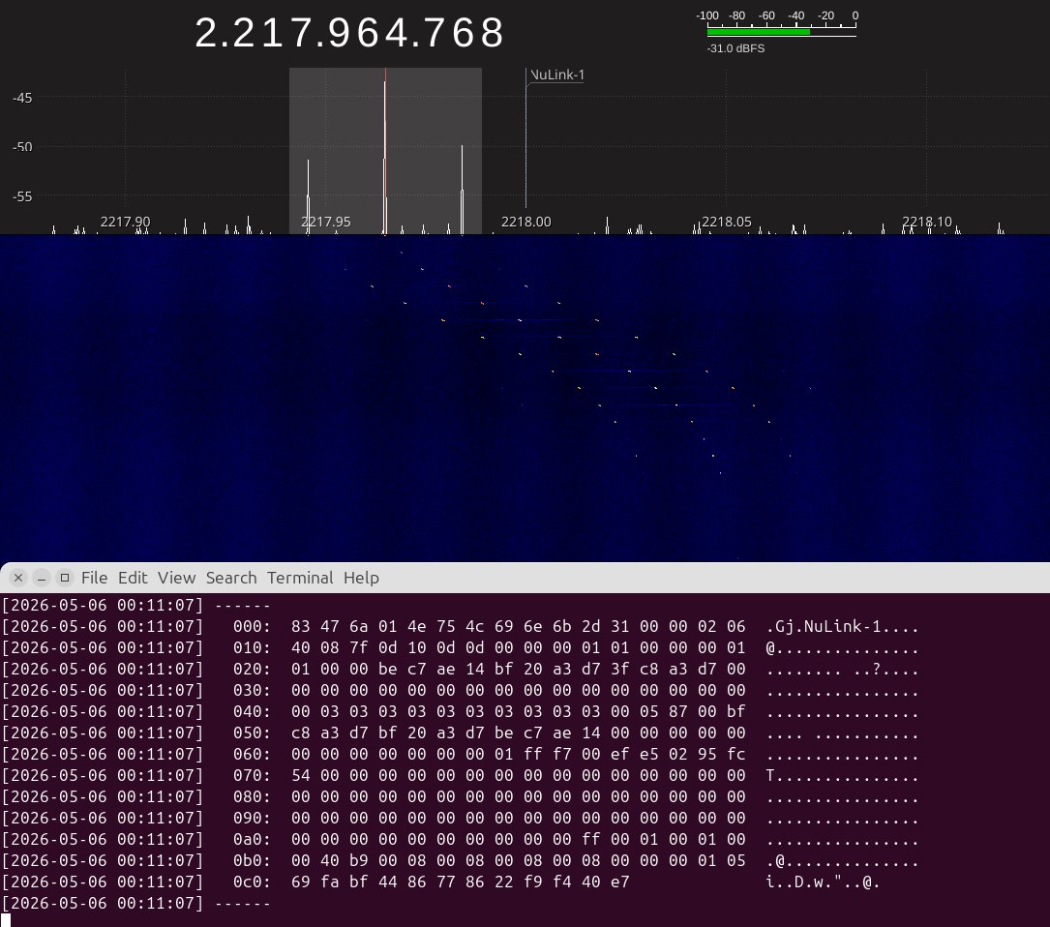Click the red center tuning line
This screenshot has height=927, width=1050.
[x=385, y=151]
